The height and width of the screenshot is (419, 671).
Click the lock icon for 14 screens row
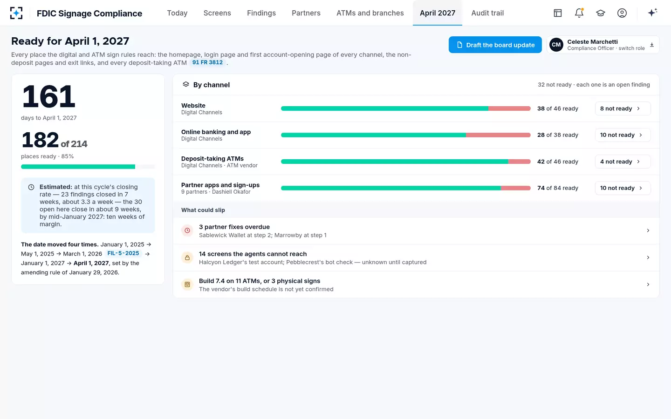[x=187, y=257]
